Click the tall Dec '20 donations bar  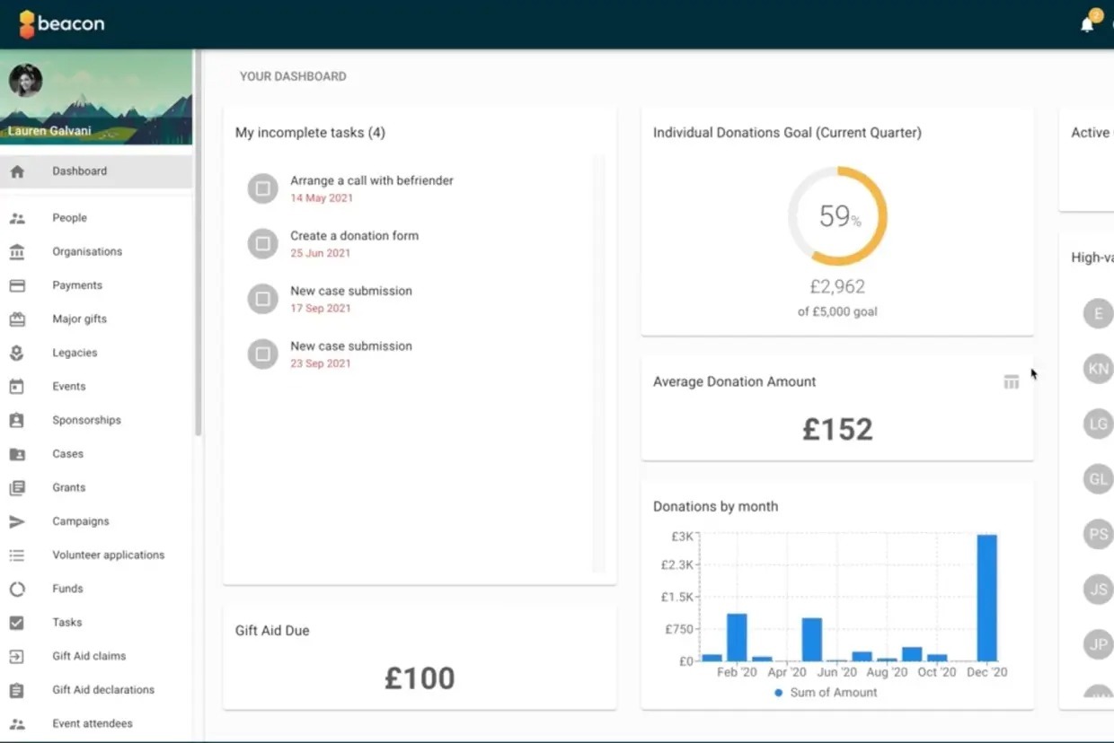[x=986, y=598]
